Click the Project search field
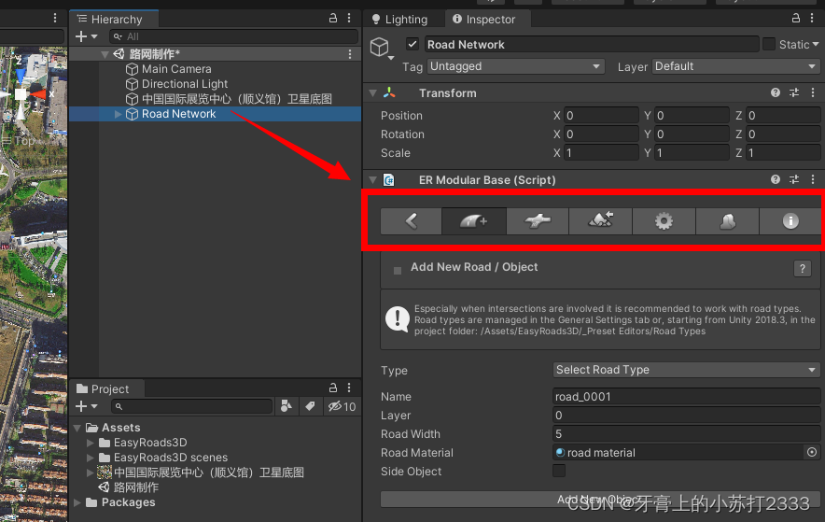The height and width of the screenshot is (522, 825). 192,406
